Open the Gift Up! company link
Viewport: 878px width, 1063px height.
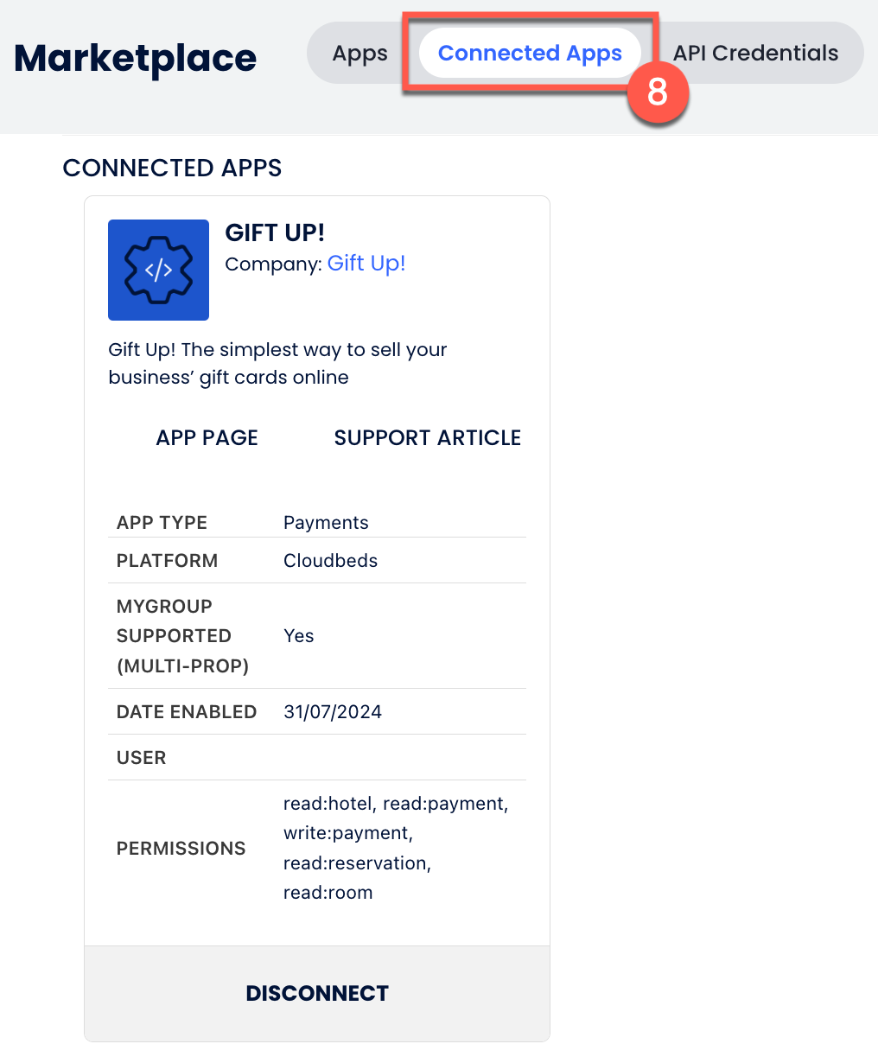[x=366, y=264]
